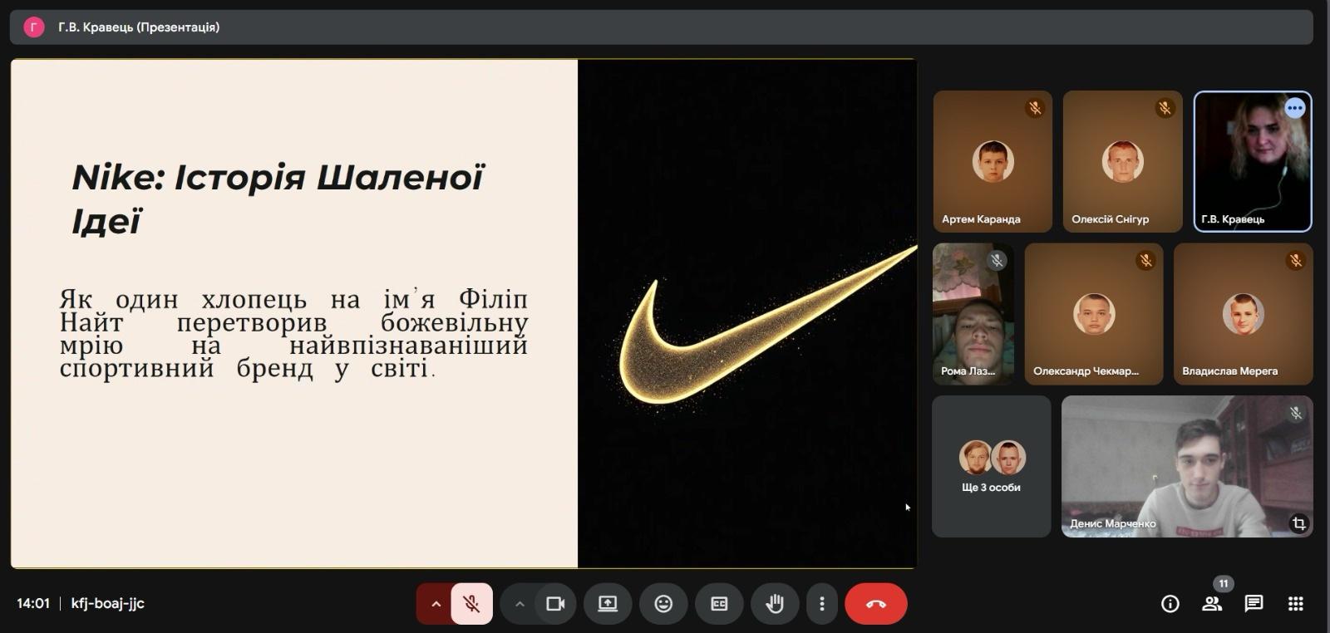This screenshot has width=1330, height=633.
Task: Click muted mic icon on Рома Лаз... tile
Action: [x=997, y=261]
